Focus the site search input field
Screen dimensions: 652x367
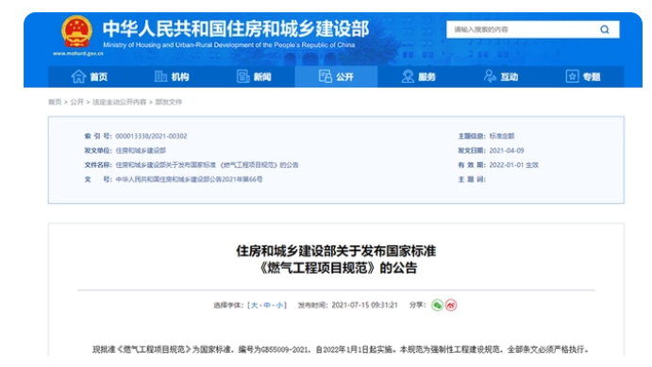click(533, 29)
